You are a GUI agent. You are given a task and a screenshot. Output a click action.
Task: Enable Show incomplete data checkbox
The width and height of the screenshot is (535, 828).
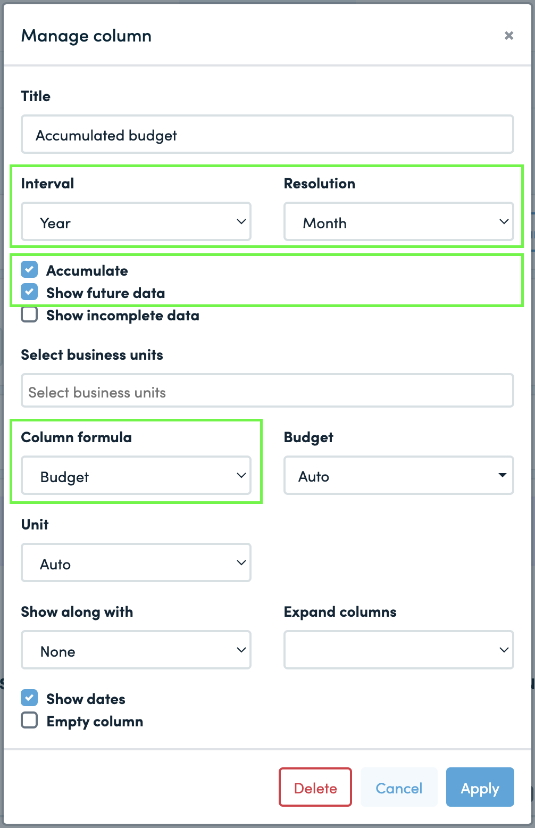click(x=29, y=314)
